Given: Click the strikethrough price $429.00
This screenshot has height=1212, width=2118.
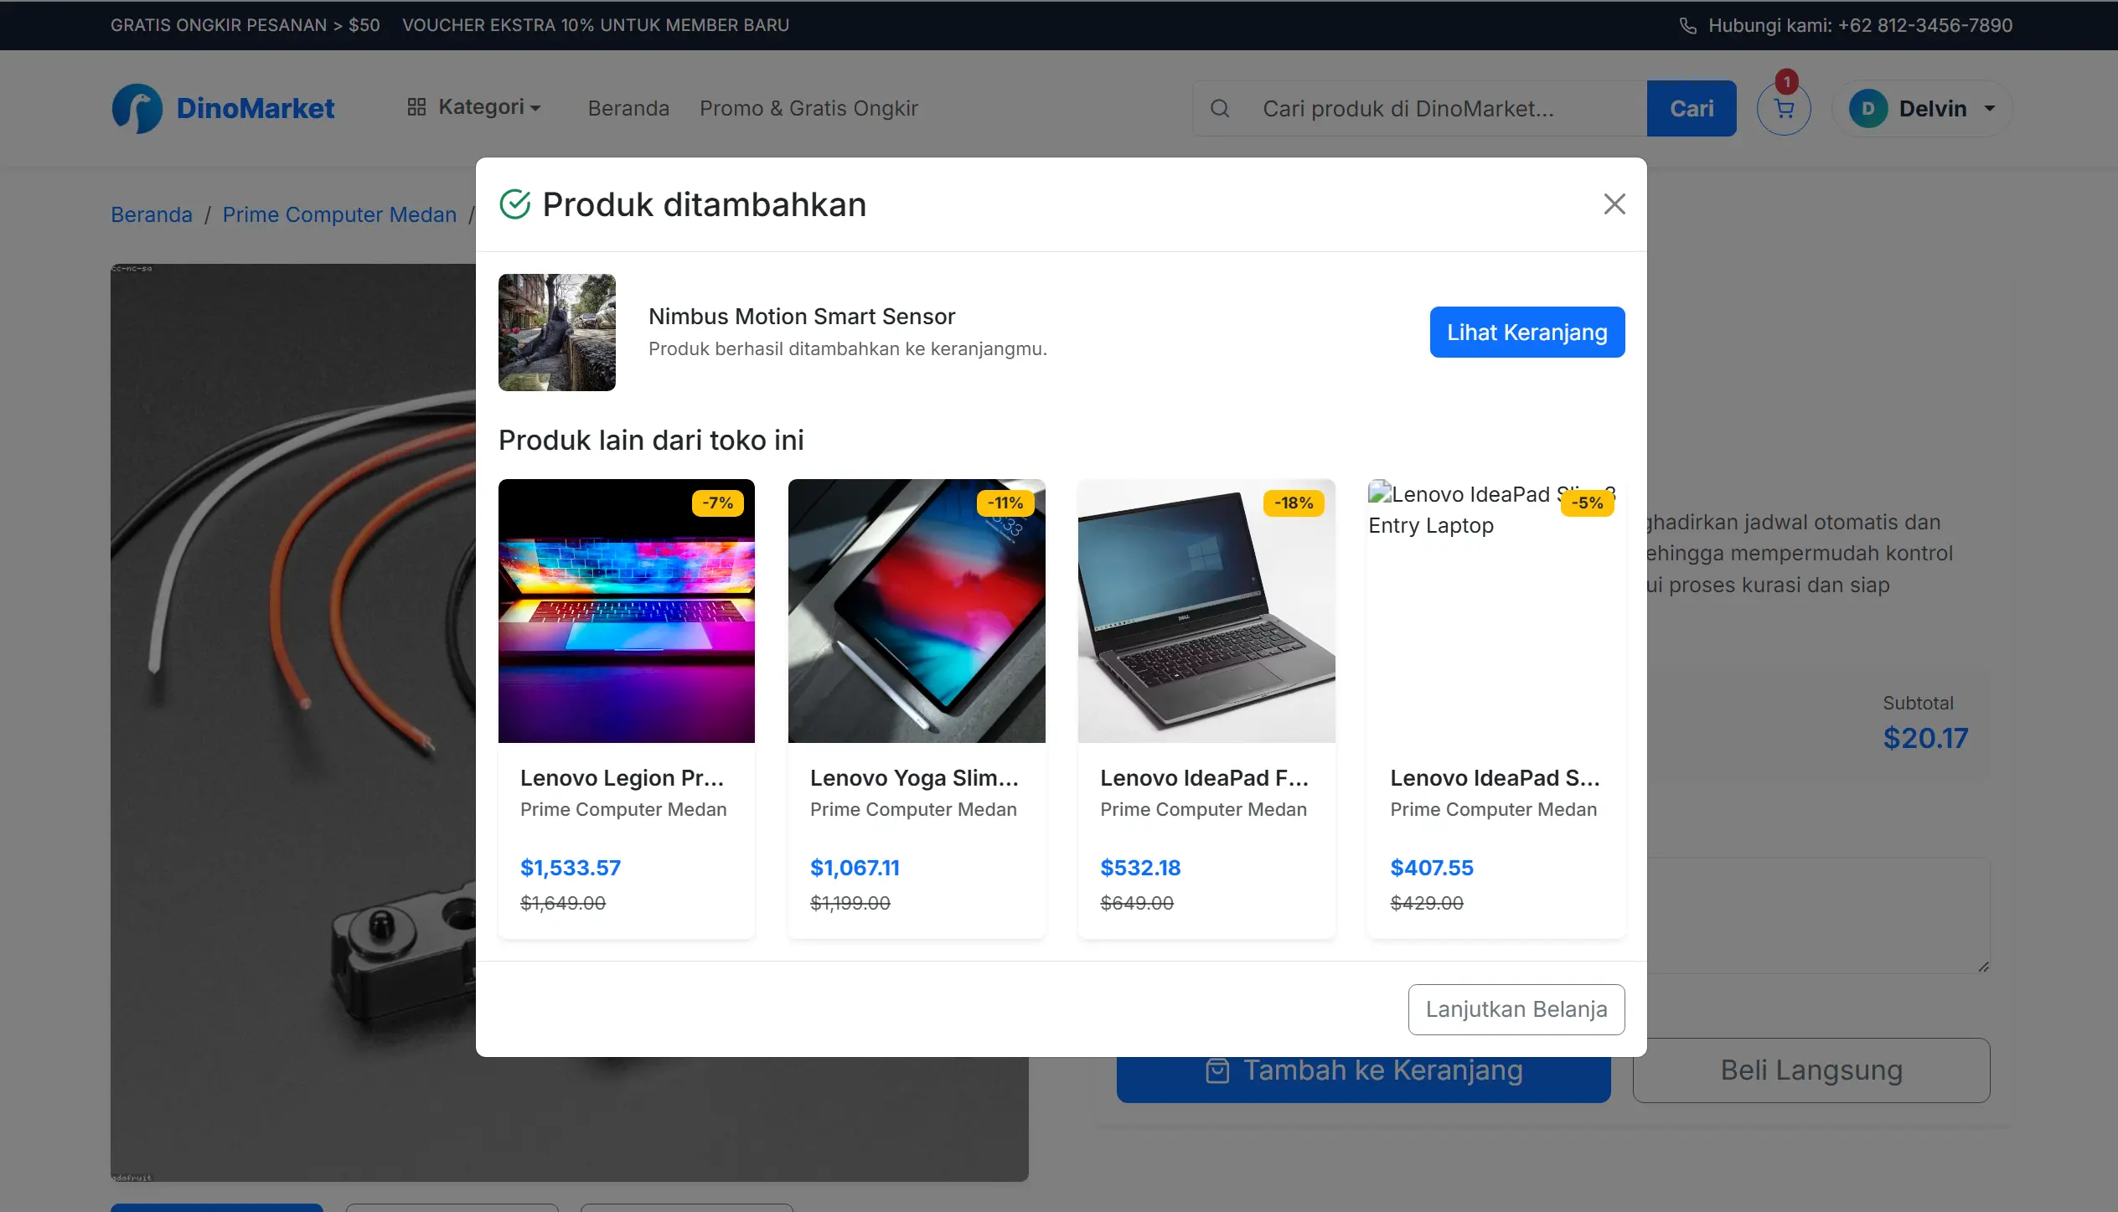Looking at the screenshot, I should click(1426, 903).
